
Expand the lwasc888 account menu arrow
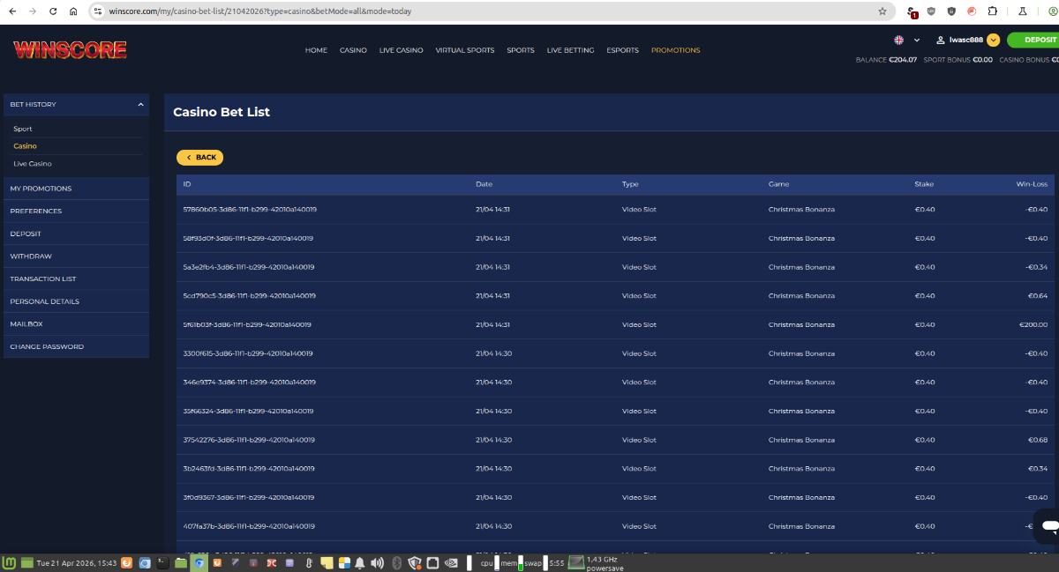coord(993,40)
